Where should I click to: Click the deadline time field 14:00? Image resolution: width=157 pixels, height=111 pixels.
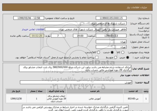click(x=80, y=36)
